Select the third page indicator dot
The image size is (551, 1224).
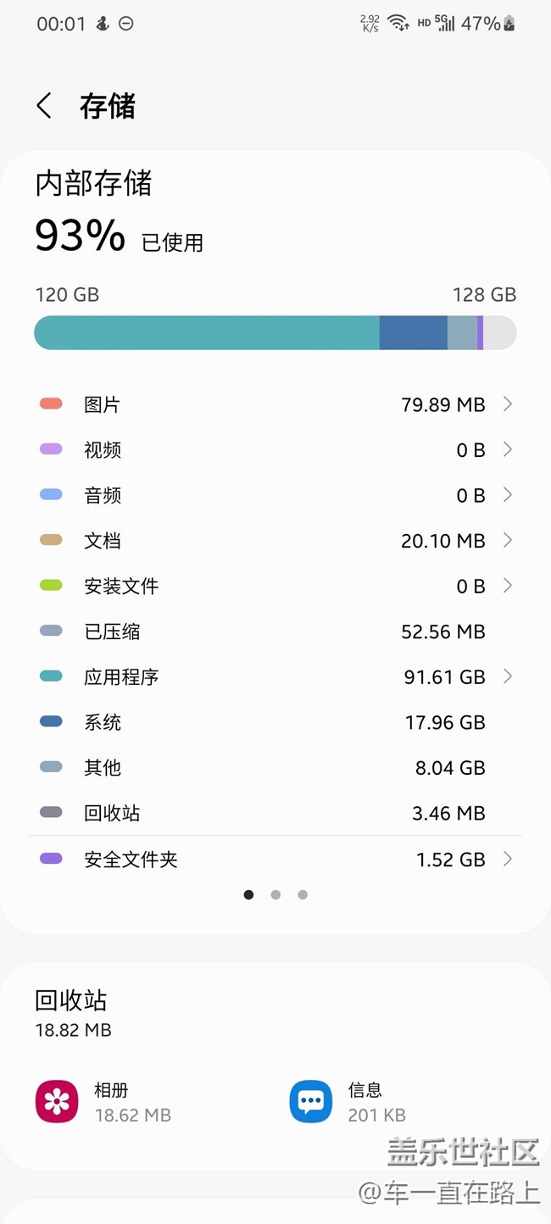[303, 894]
